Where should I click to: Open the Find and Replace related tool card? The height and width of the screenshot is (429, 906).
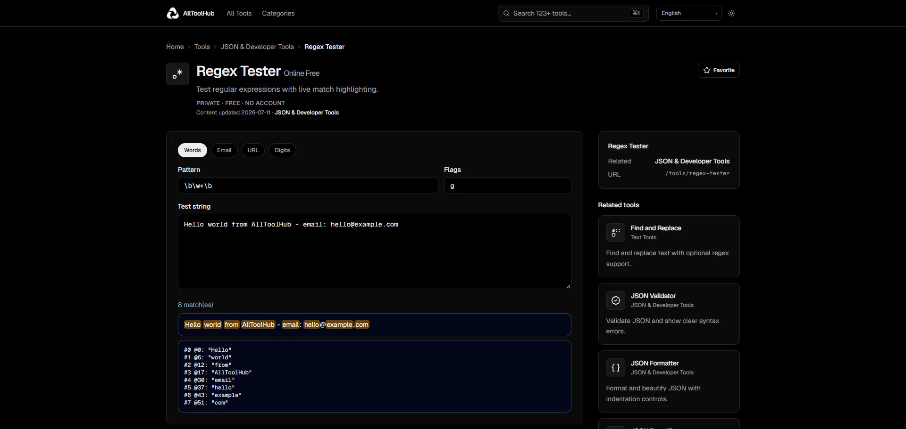(669, 246)
